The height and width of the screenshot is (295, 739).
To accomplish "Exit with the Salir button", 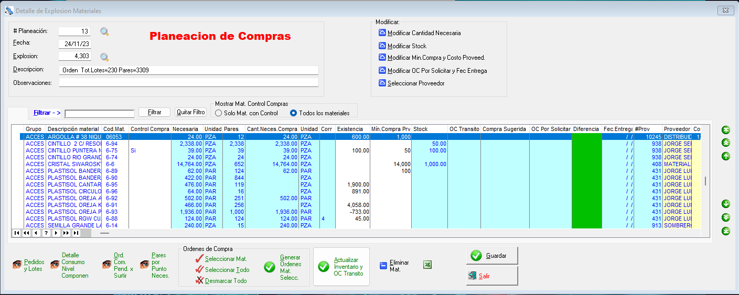I will pyautogui.click(x=492, y=276).
